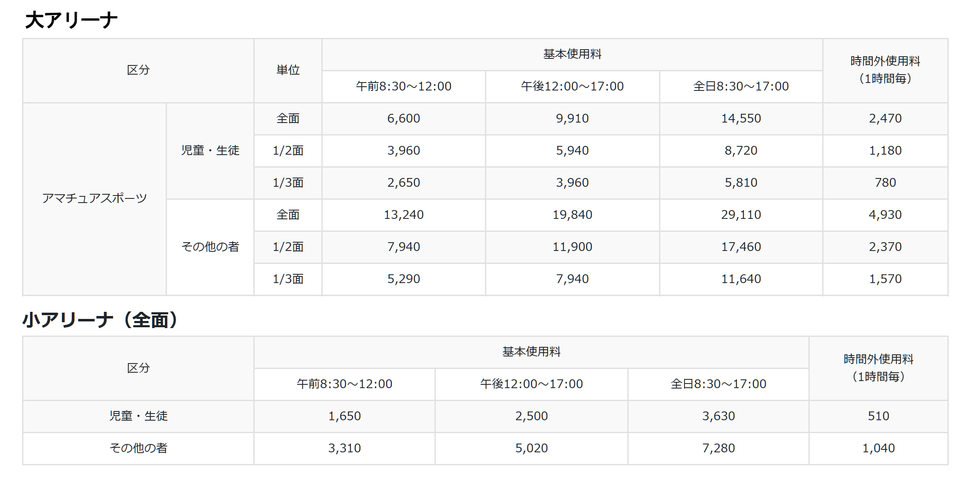Click 基本使用料 header in the large arena table
Image resolution: width=975 pixels, height=484 pixels.
coord(572,54)
